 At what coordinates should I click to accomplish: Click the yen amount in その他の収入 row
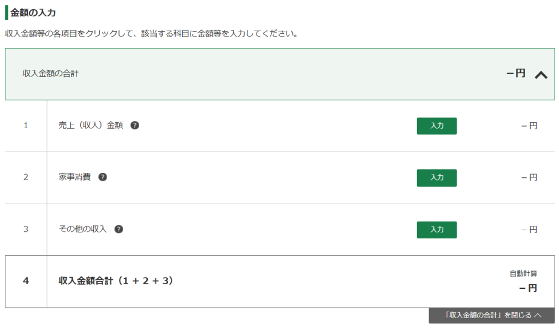(529, 230)
